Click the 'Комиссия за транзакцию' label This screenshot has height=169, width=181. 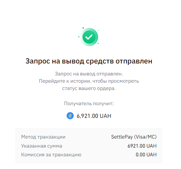[51, 155]
